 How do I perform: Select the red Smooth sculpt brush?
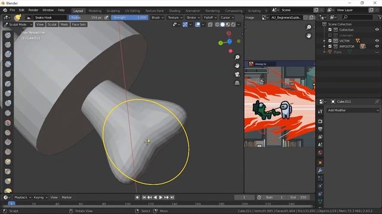8,123
